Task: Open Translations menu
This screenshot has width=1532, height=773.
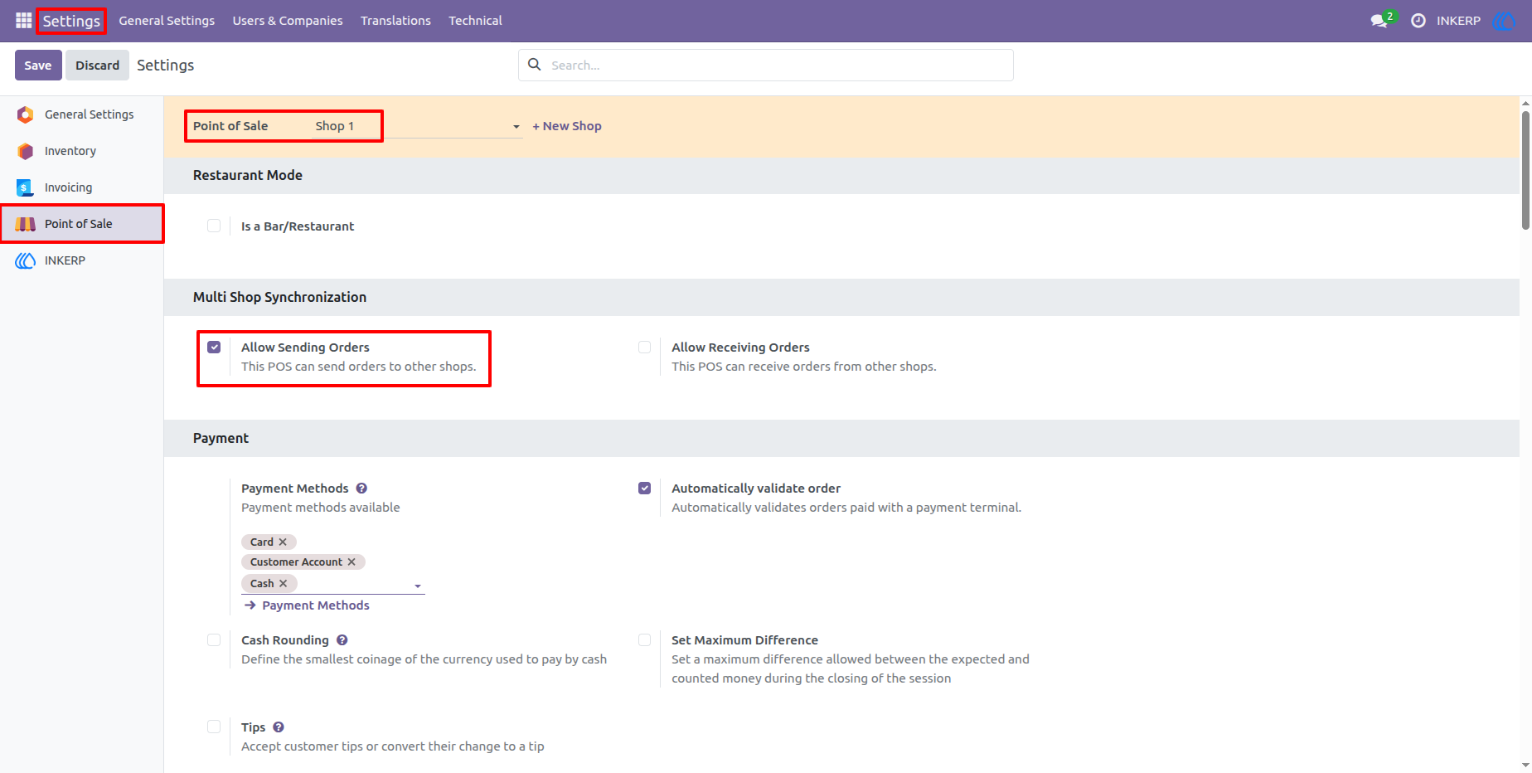Action: click(x=395, y=21)
